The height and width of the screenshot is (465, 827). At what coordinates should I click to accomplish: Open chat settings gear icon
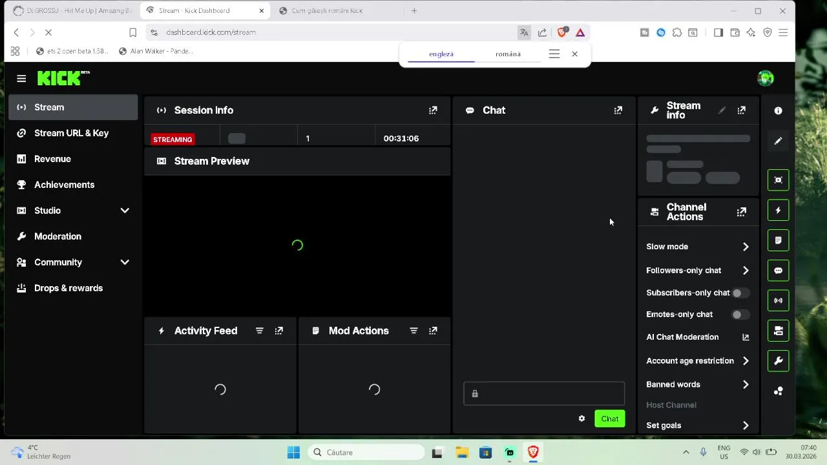click(x=581, y=418)
